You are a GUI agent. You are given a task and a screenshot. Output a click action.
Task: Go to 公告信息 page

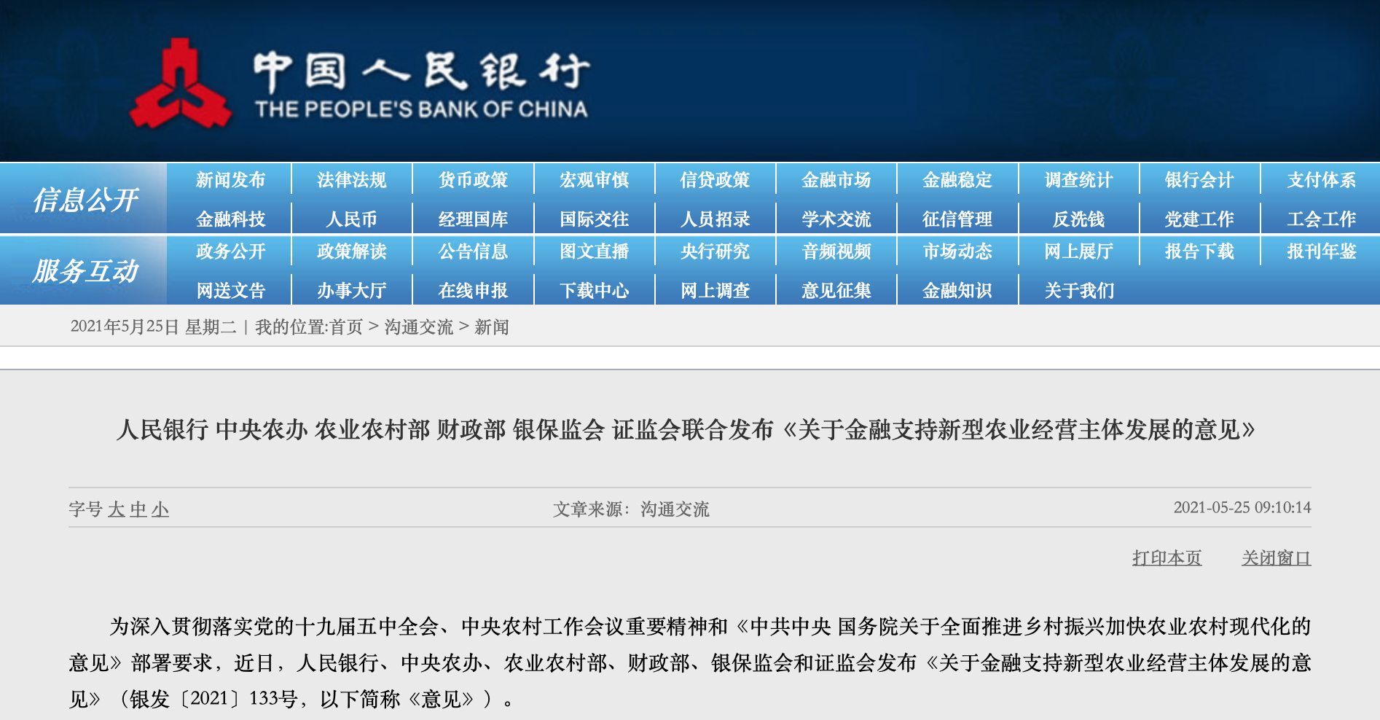point(473,251)
